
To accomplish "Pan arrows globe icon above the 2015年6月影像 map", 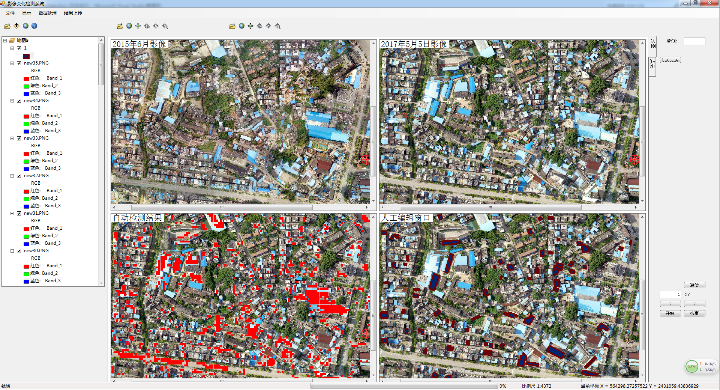I will click(x=138, y=26).
